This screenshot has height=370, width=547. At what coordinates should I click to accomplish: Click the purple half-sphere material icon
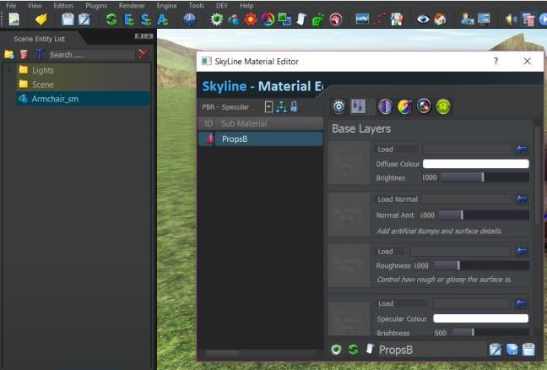[x=385, y=106]
